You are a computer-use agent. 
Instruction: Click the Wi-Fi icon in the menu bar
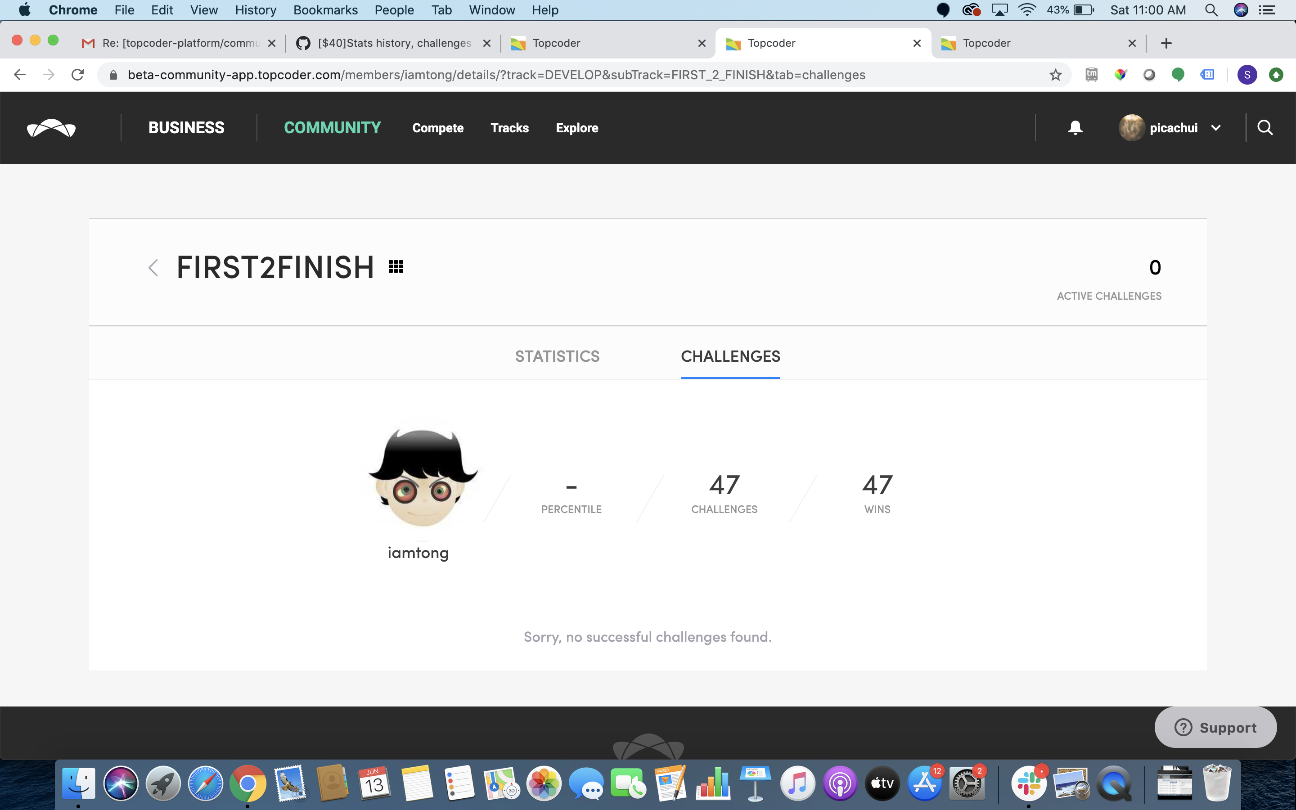(x=1026, y=10)
